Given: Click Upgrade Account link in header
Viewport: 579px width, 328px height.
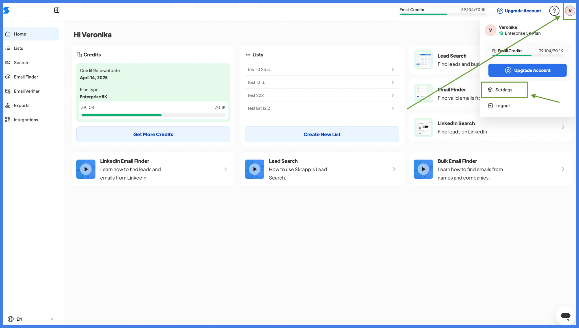Looking at the screenshot, I should click(x=519, y=11).
